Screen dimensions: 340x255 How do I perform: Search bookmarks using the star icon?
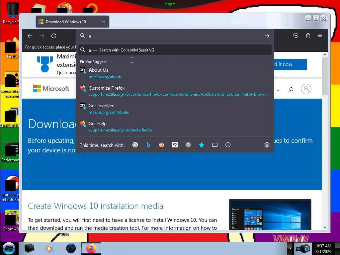click(x=202, y=145)
